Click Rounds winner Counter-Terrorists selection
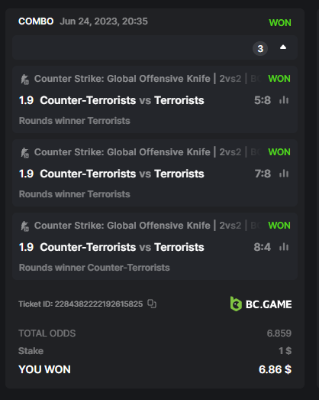The height and width of the screenshot is (400, 319). [94, 268]
